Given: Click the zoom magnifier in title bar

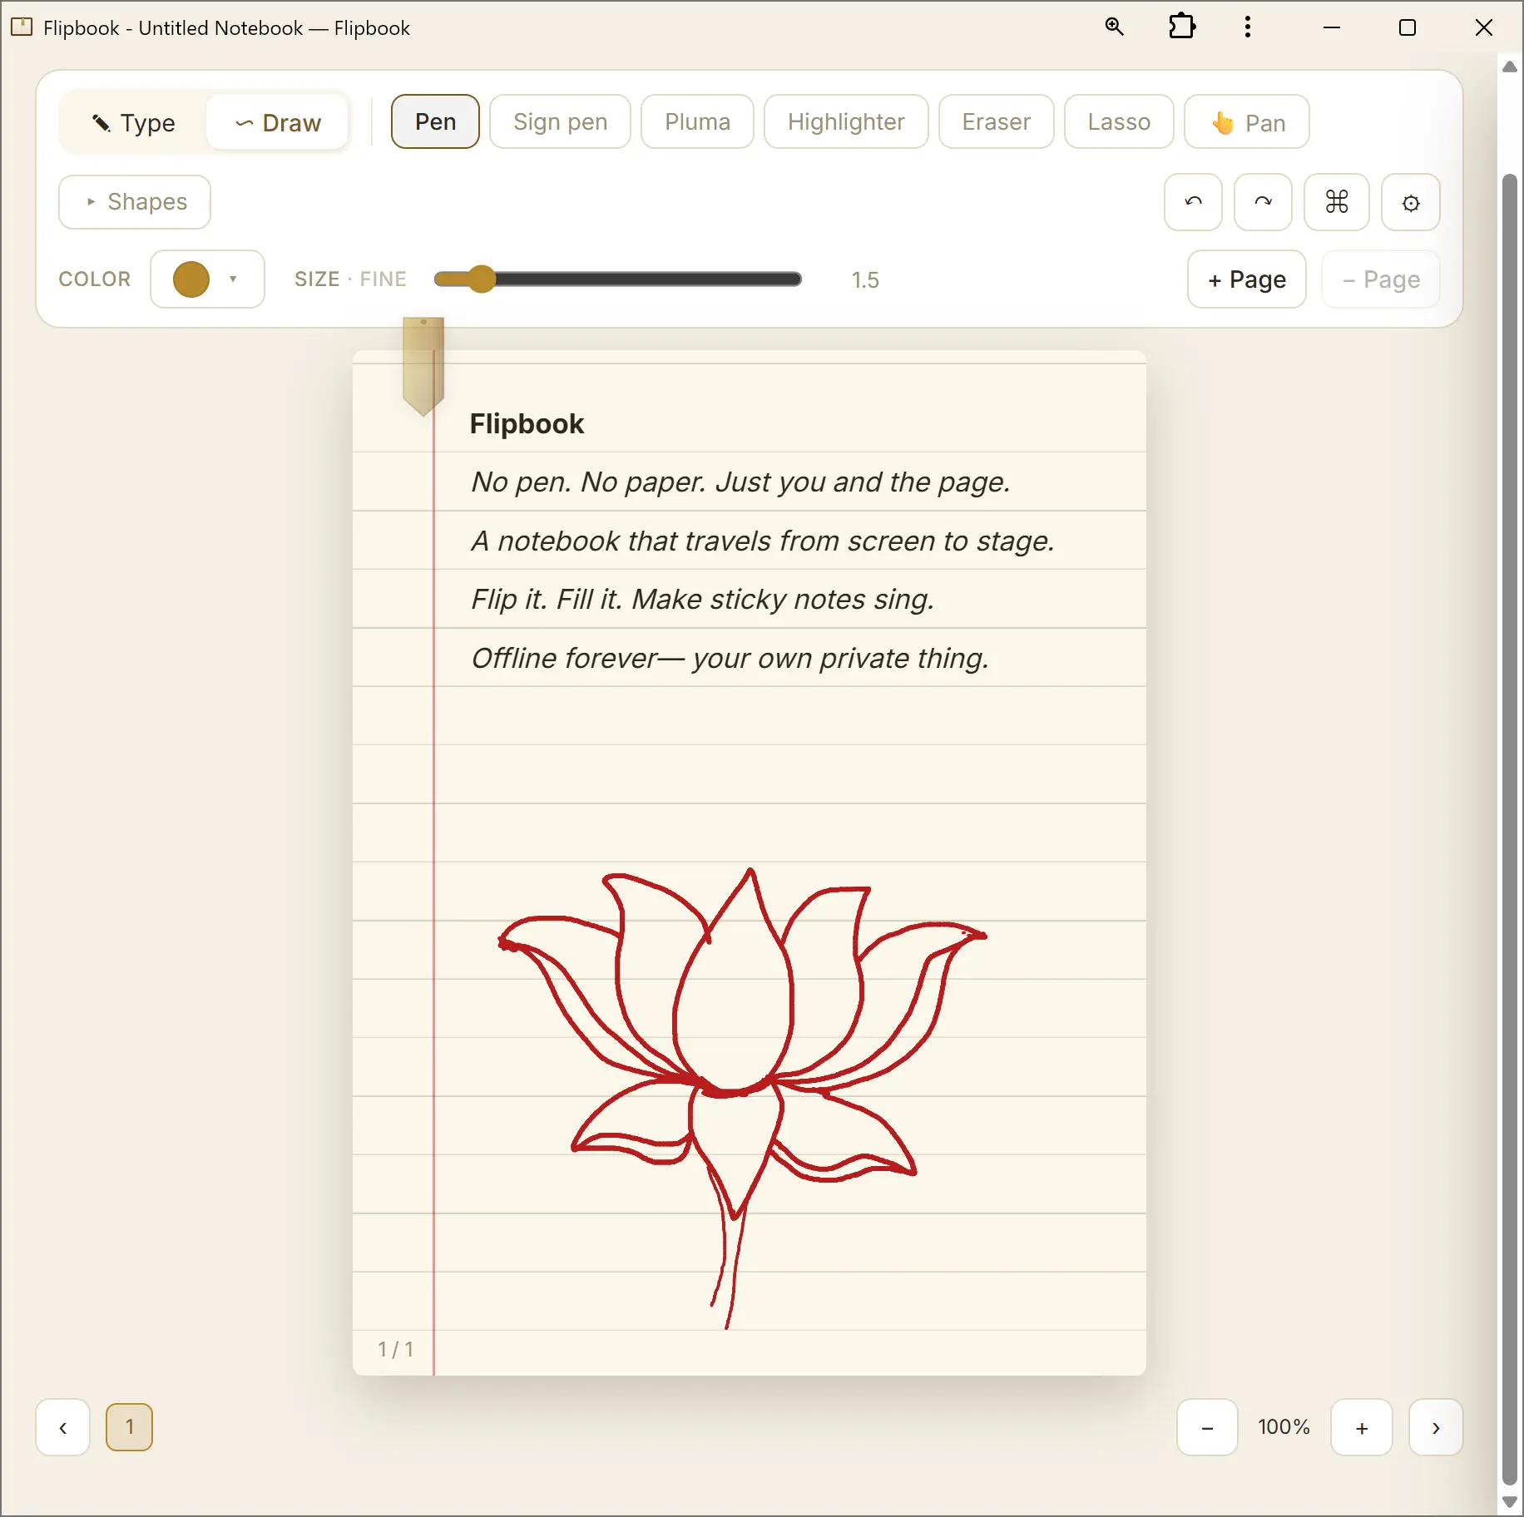Looking at the screenshot, I should pyautogui.click(x=1114, y=27).
